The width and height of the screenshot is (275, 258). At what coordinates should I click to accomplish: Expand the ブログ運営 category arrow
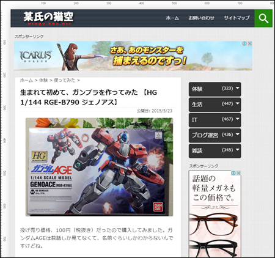(237, 135)
